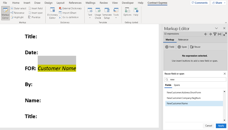Toggle Highlight markup option

(17, 17)
